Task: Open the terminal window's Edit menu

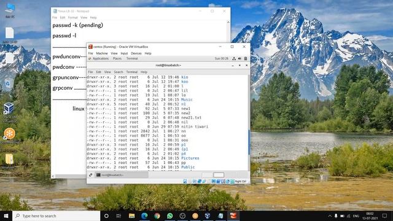Action: click(99, 72)
